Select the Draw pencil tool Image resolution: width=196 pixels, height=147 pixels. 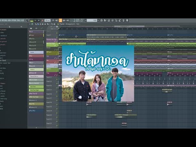[x=36, y=24]
